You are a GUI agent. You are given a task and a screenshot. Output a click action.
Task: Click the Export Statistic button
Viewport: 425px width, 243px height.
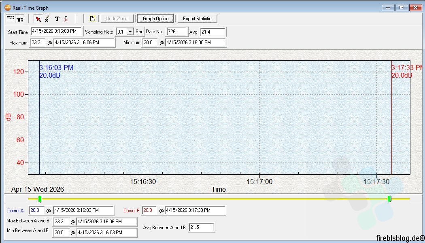point(197,19)
